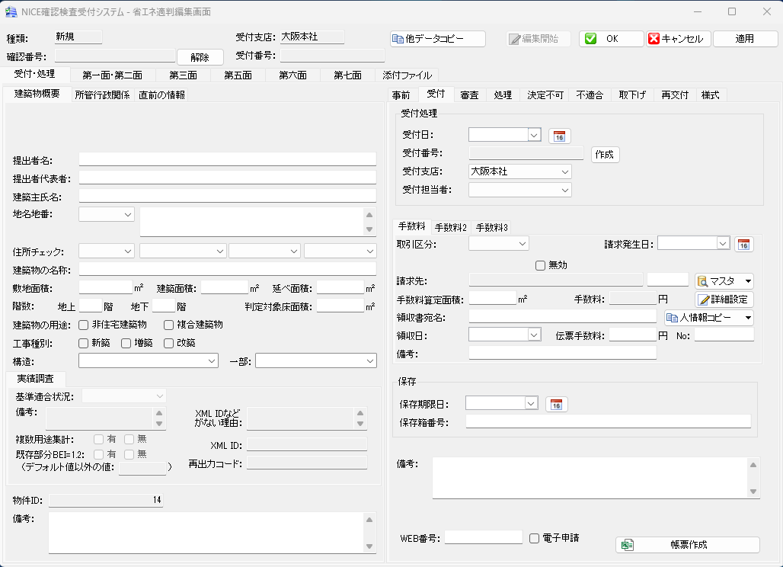Open the 様式 tab

(x=710, y=95)
